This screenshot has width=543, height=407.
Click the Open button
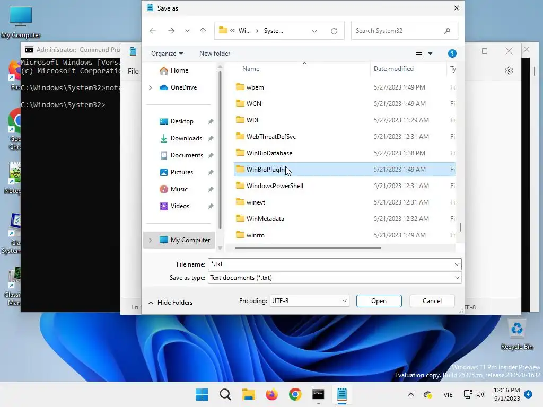(x=379, y=301)
